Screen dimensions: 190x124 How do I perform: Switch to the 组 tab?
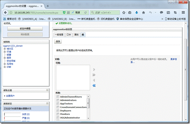[83, 35]
